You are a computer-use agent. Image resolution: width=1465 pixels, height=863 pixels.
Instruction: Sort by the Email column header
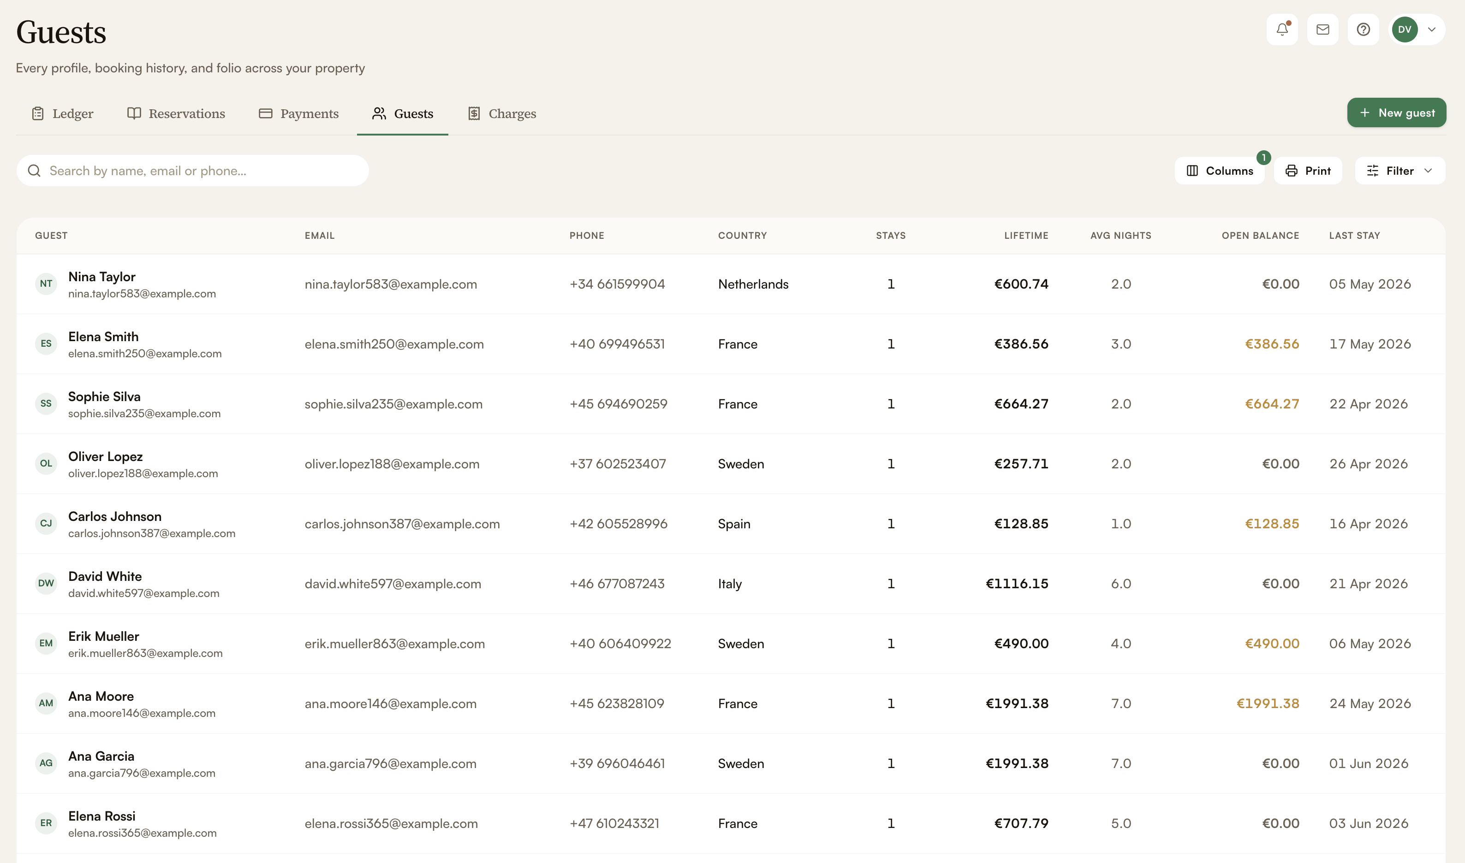[x=319, y=236]
